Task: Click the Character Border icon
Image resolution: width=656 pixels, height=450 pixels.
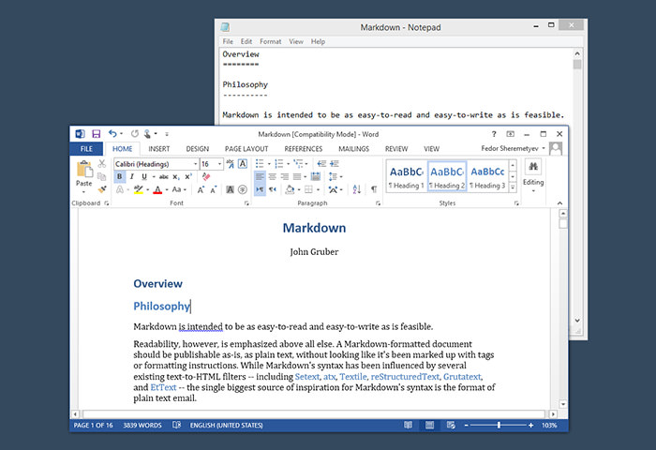Action: tap(243, 164)
